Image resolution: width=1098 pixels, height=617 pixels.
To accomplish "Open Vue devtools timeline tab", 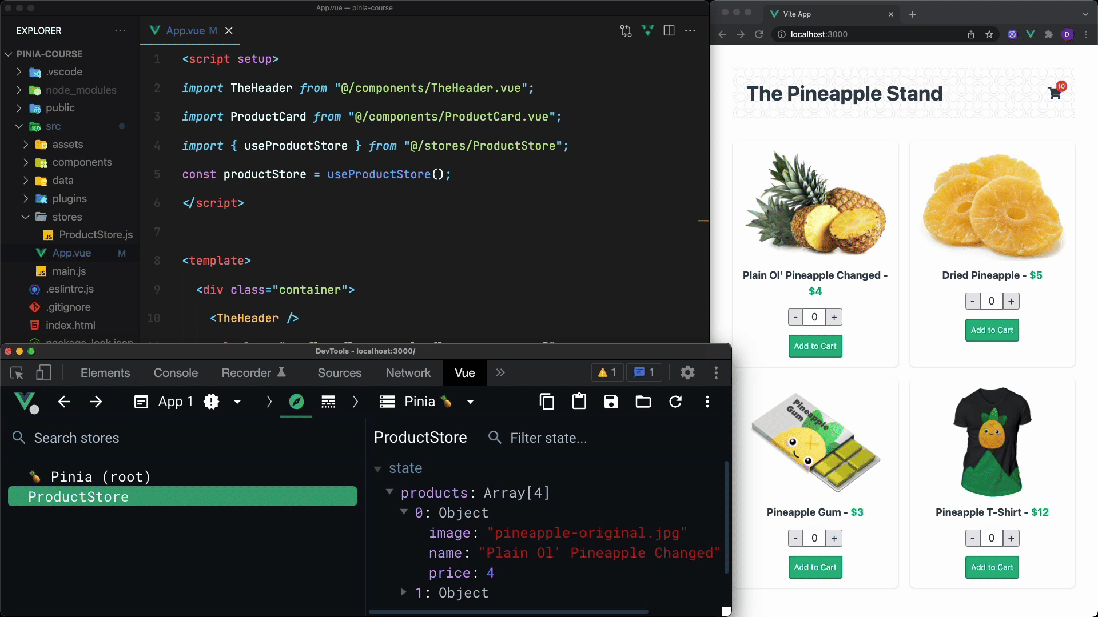I will point(328,402).
